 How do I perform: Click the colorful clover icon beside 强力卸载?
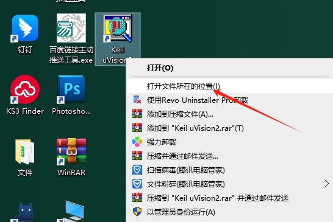click(137, 142)
